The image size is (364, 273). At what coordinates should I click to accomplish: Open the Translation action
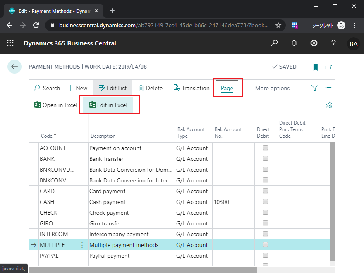point(192,88)
